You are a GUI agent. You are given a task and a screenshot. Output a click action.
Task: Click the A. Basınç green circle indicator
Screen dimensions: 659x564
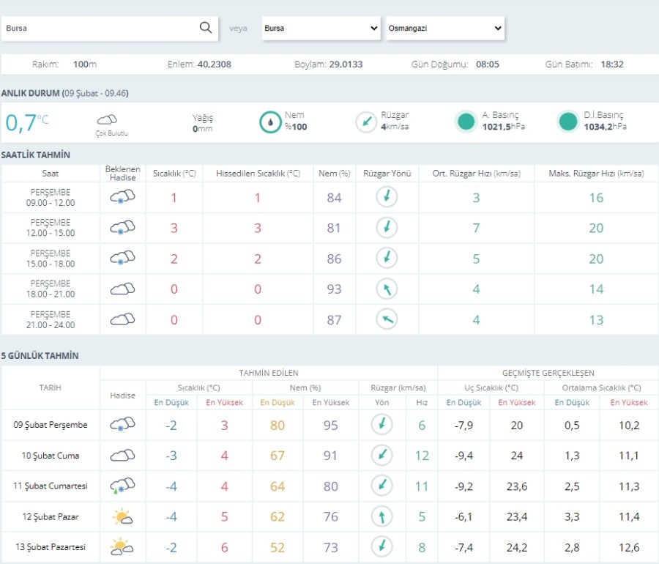click(466, 122)
